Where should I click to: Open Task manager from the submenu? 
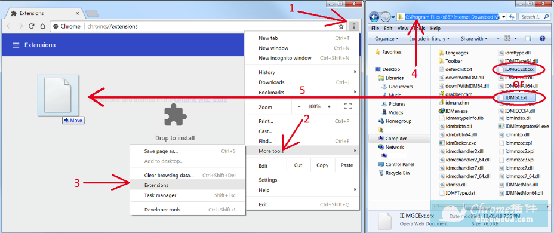(187, 195)
